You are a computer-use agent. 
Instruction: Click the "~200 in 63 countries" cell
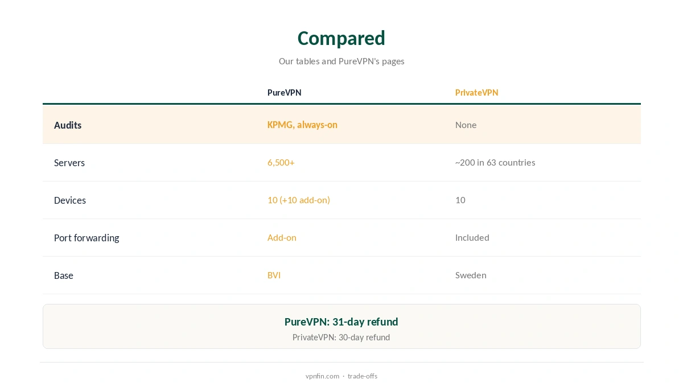[495, 162]
